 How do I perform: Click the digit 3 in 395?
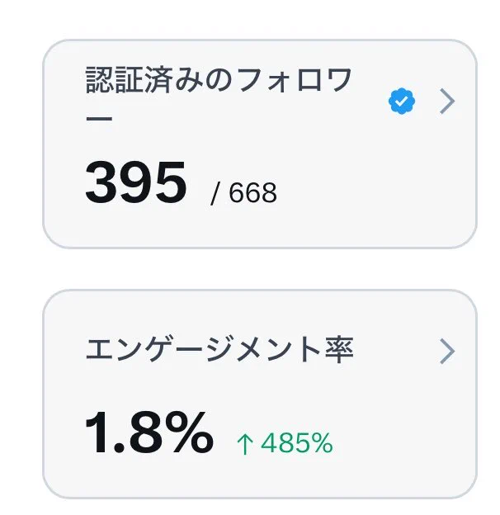point(101,182)
